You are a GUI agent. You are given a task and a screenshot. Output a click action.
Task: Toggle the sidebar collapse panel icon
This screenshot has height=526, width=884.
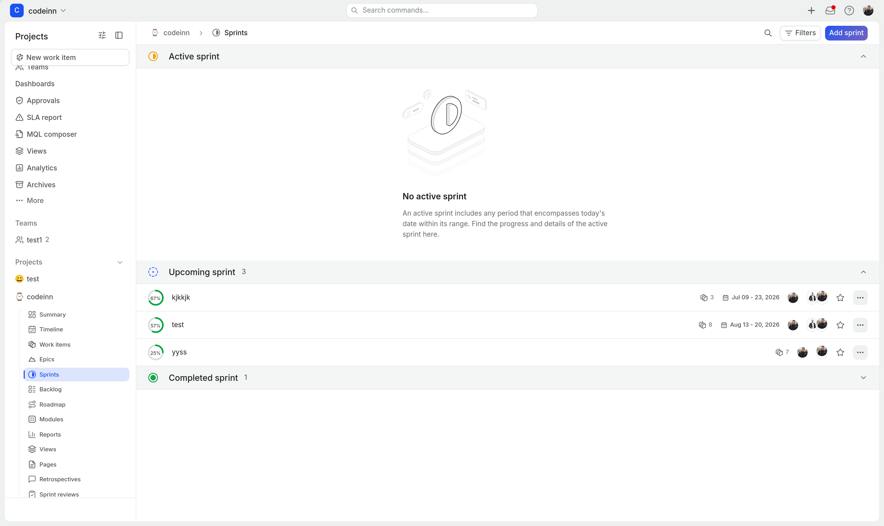pos(119,35)
